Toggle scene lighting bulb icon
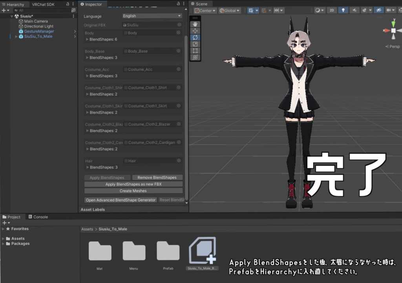This screenshot has height=283, width=402. pyautogui.click(x=343, y=10)
